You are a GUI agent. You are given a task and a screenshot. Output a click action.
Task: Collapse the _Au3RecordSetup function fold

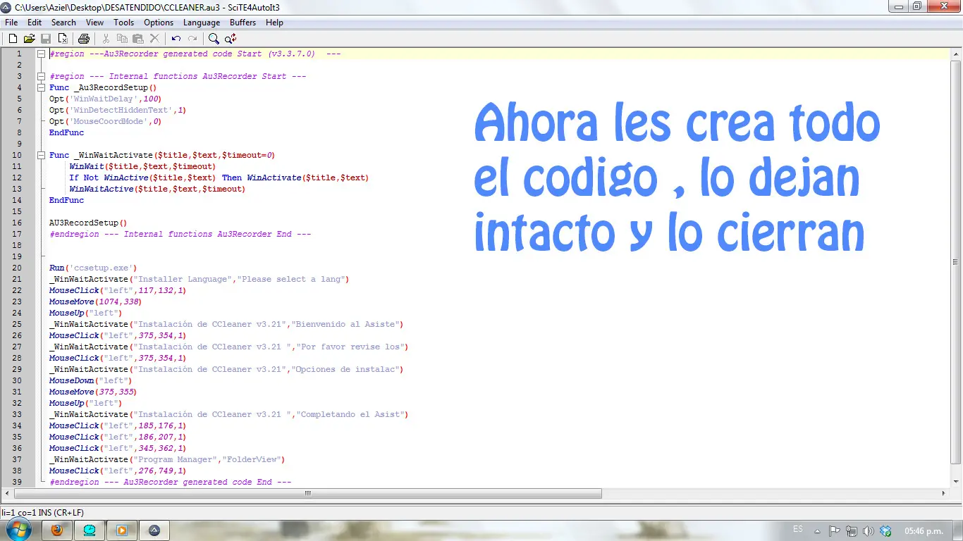tap(41, 87)
